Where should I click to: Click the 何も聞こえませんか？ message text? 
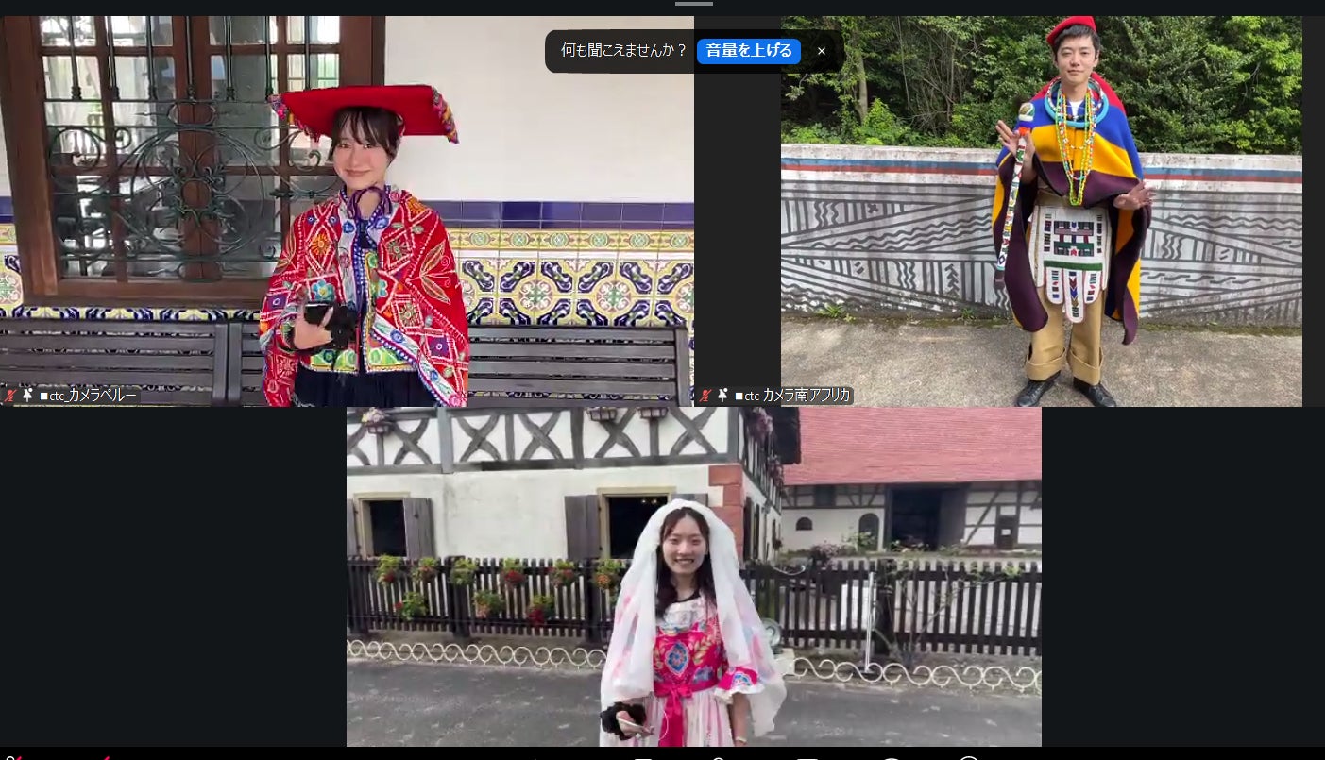click(624, 51)
